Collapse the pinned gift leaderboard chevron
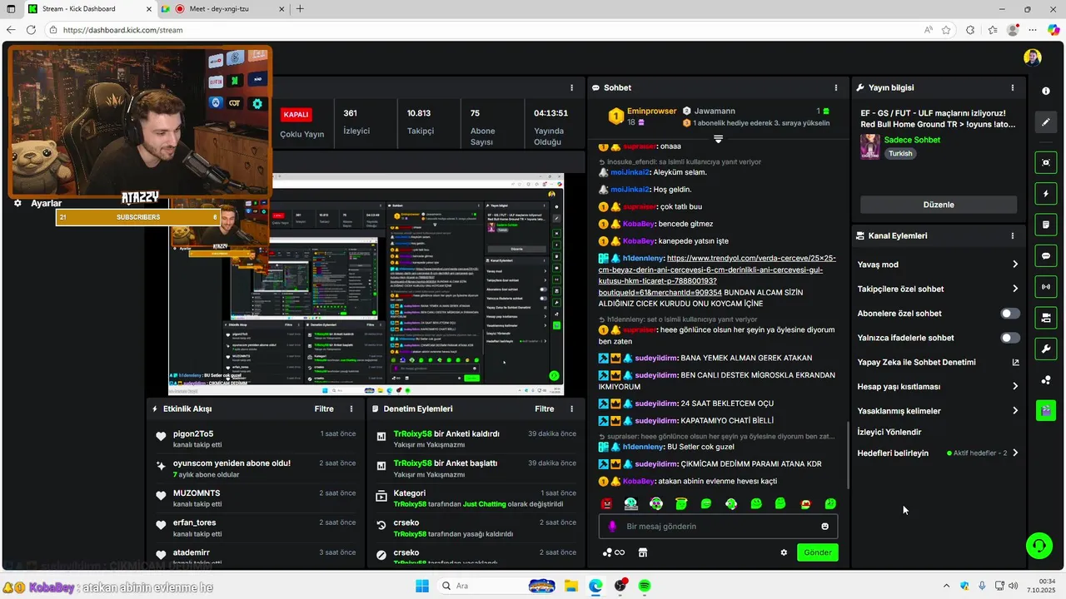Screen dimensions: 1066x599 click(x=718, y=138)
